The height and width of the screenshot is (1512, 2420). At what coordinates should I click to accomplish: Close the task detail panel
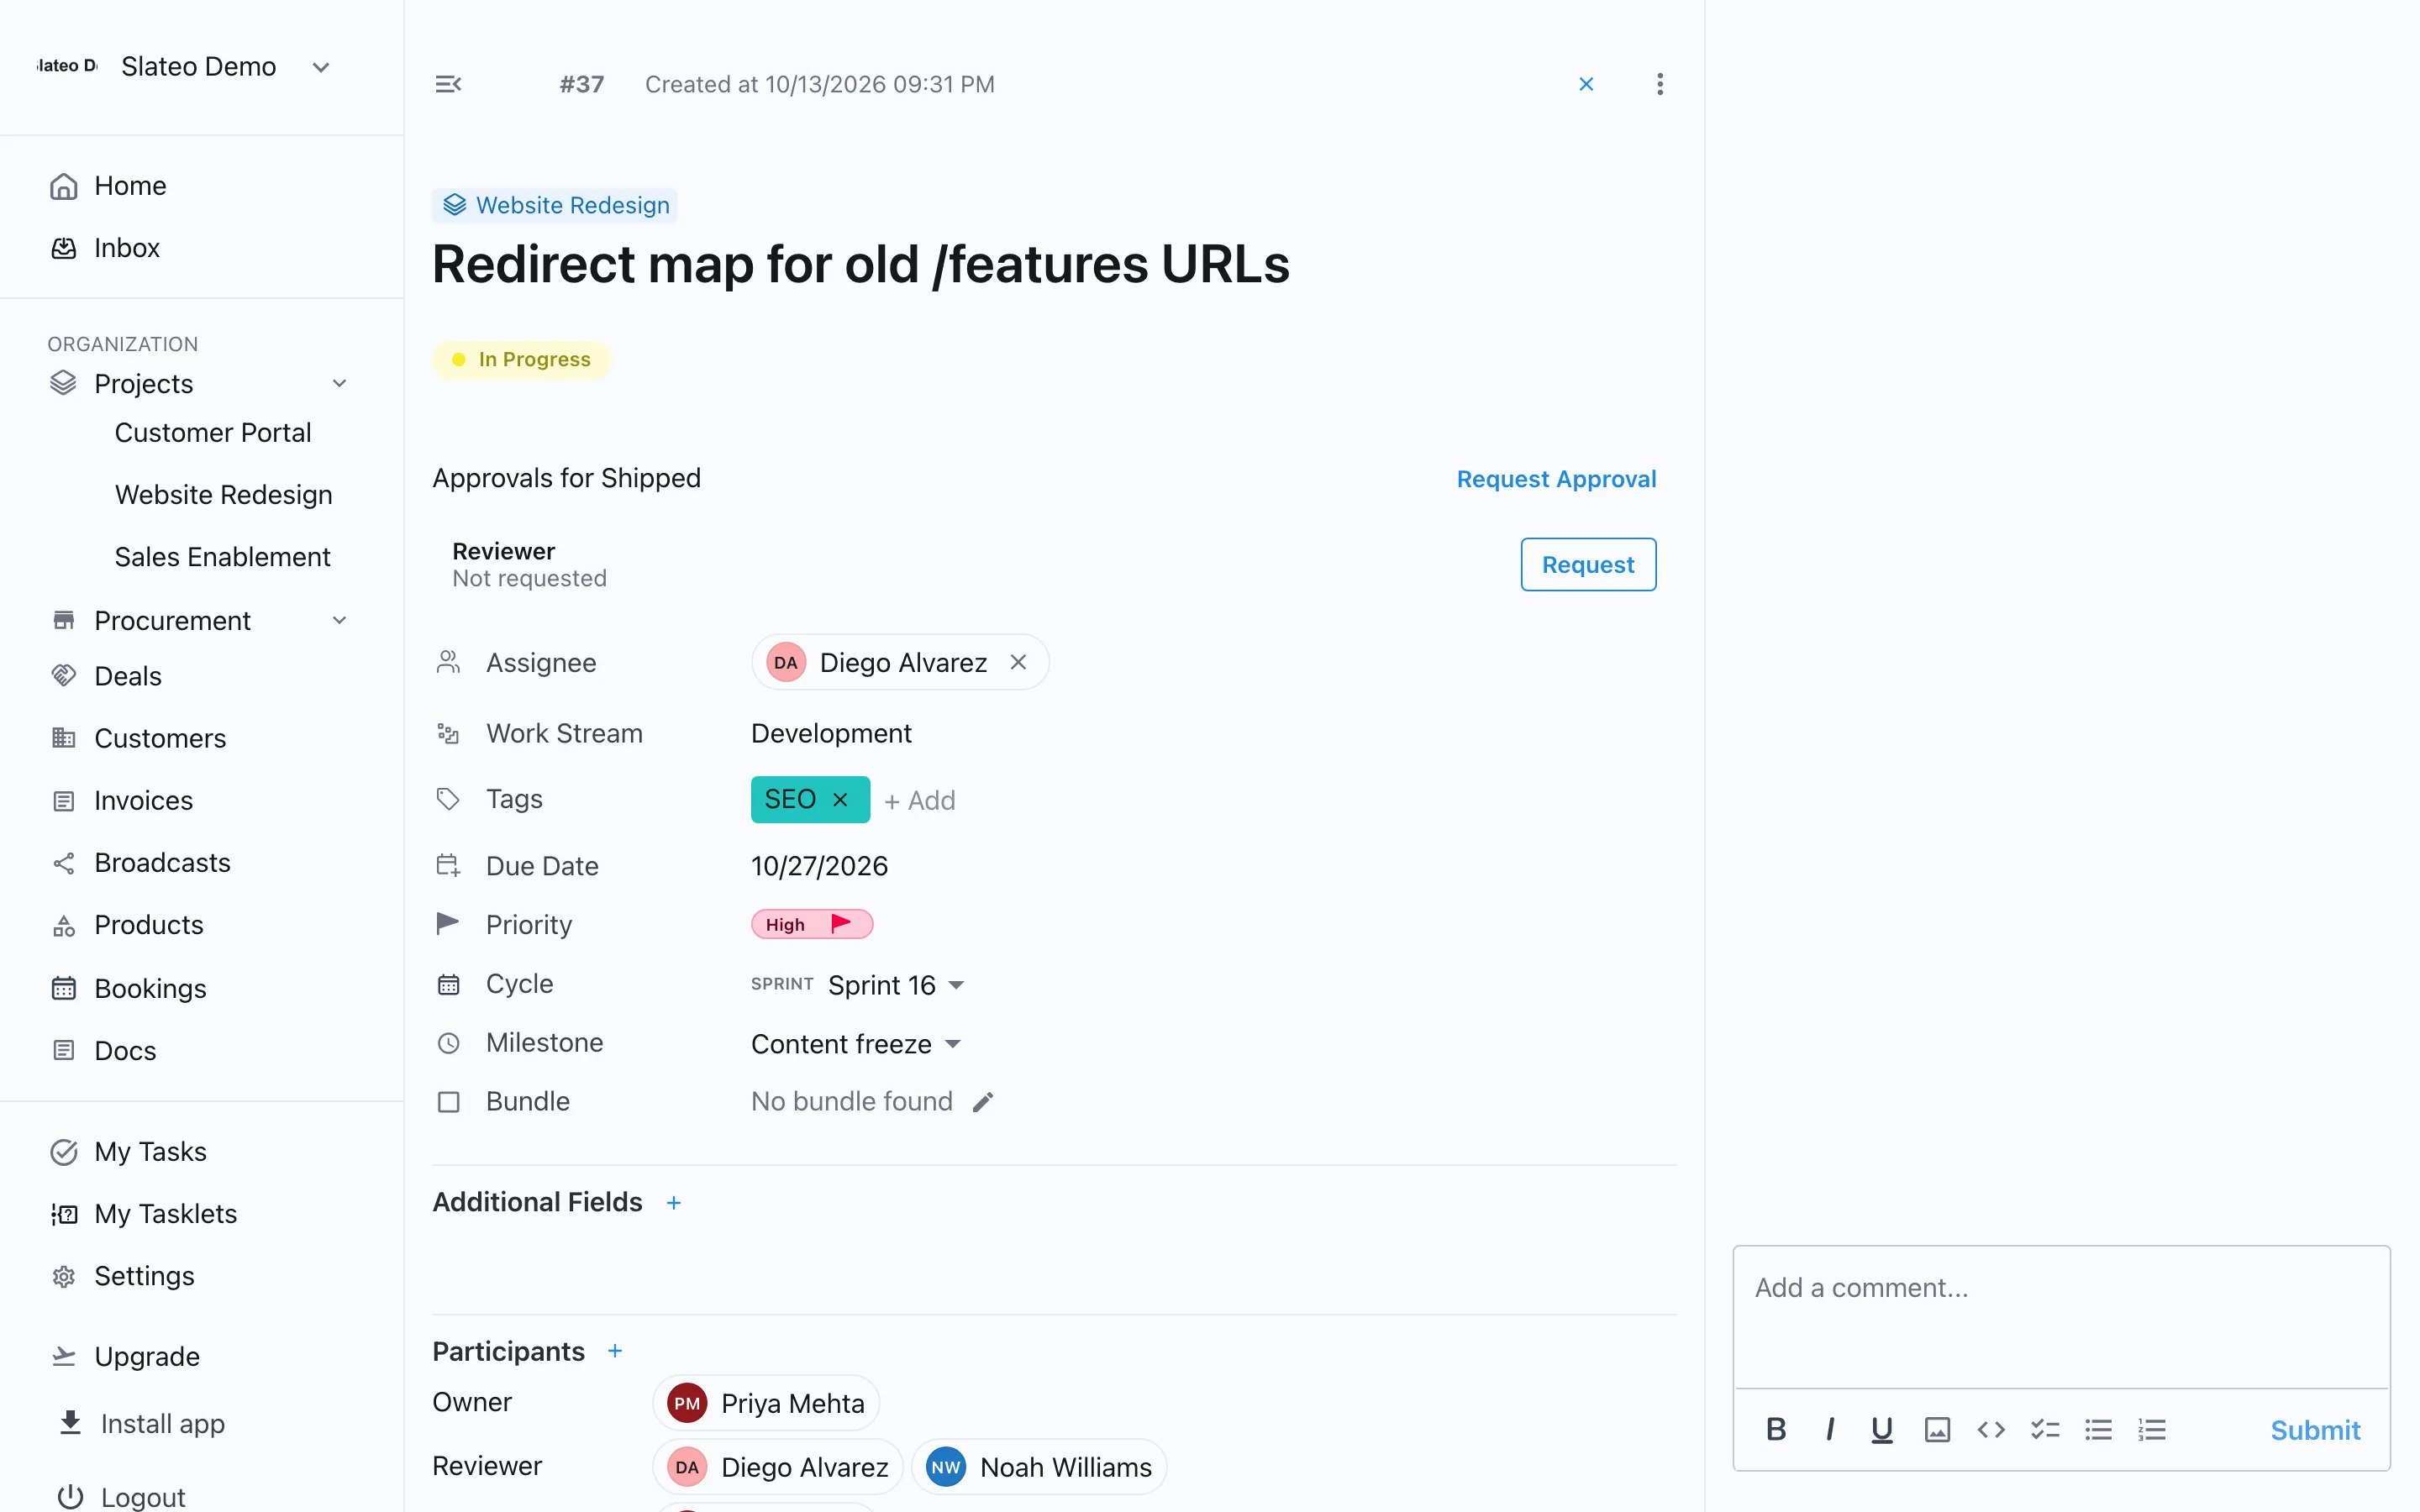(1586, 84)
